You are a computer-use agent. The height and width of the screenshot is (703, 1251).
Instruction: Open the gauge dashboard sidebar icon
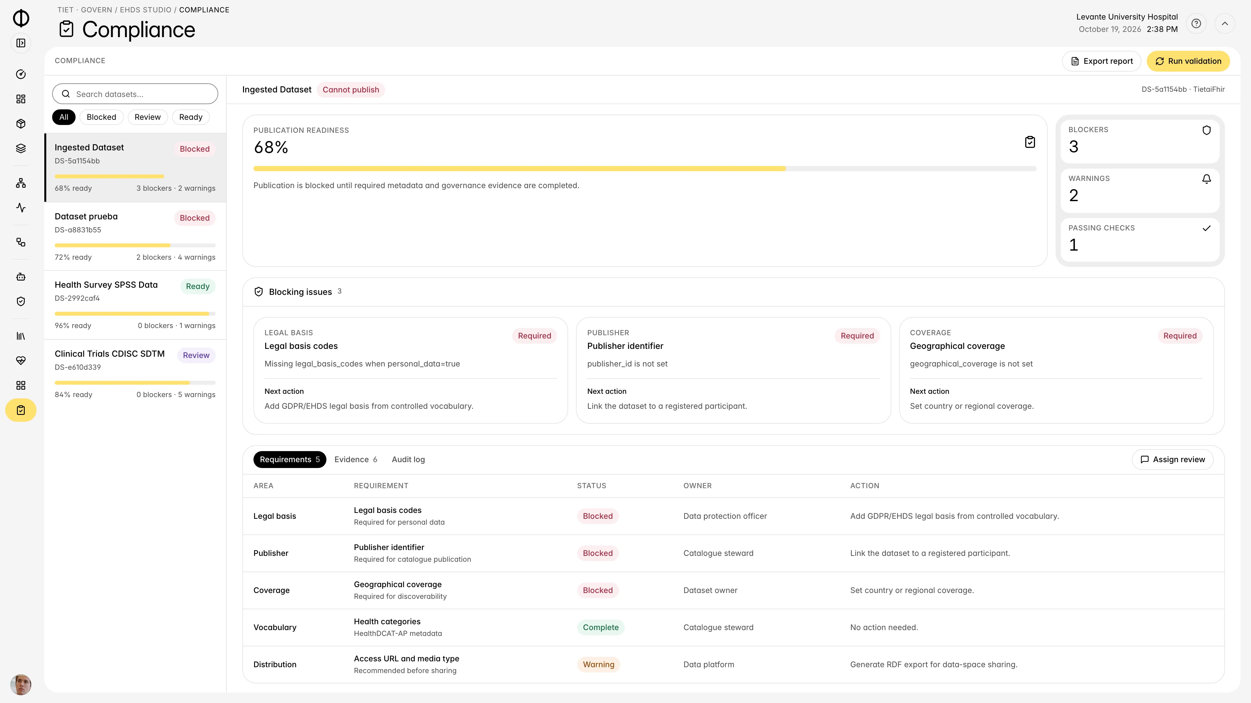click(x=21, y=74)
